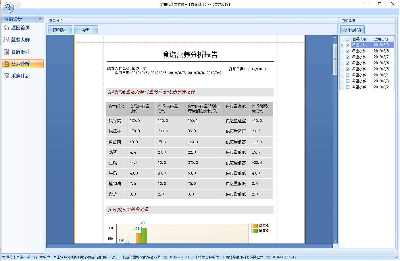Click section heading 各食物分类的供给量

(128, 210)
